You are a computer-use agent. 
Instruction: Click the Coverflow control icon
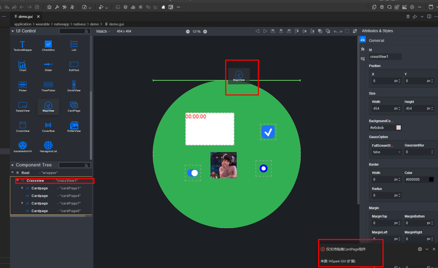pyautogui.click(x=48, y=126)
